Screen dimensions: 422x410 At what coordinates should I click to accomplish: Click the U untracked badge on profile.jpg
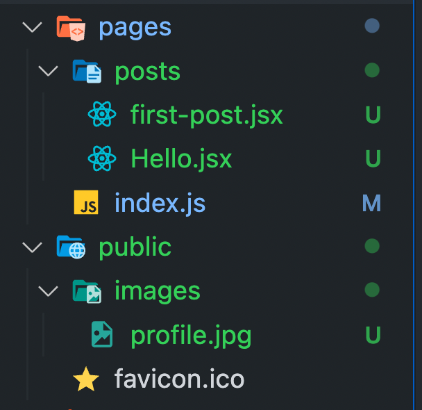click(373, 335)
